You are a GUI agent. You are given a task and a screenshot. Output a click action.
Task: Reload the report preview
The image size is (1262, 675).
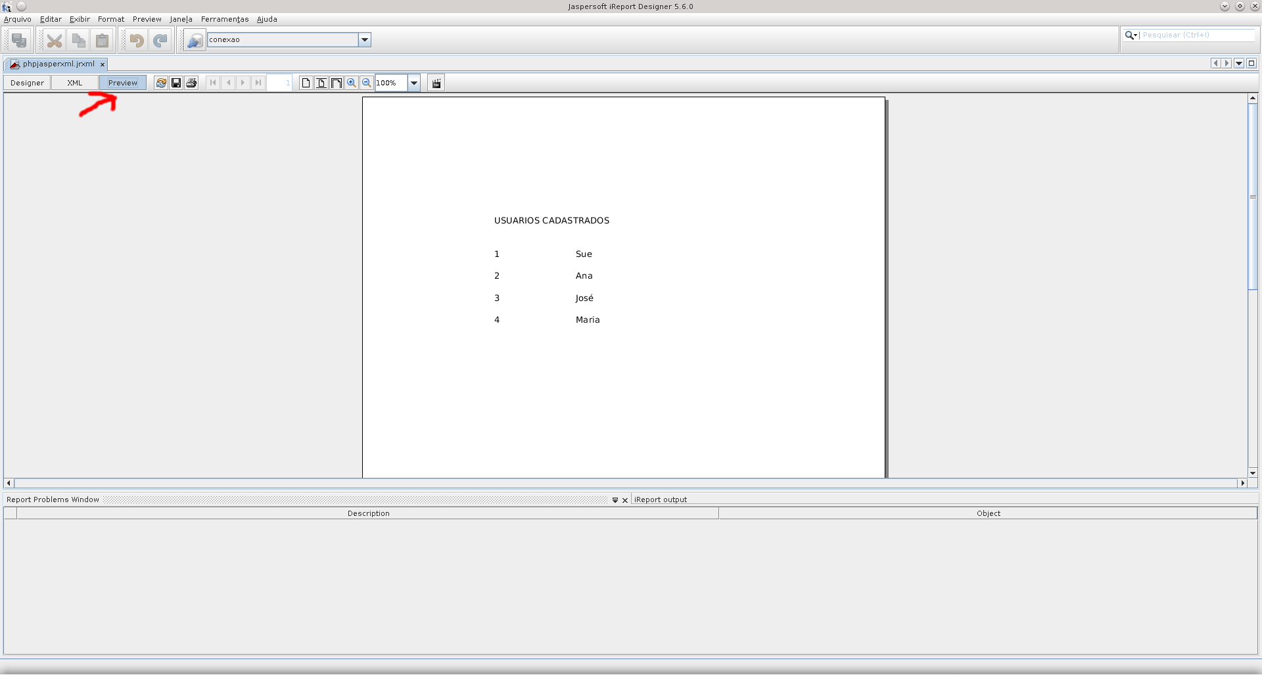click(x=161, y=83)
